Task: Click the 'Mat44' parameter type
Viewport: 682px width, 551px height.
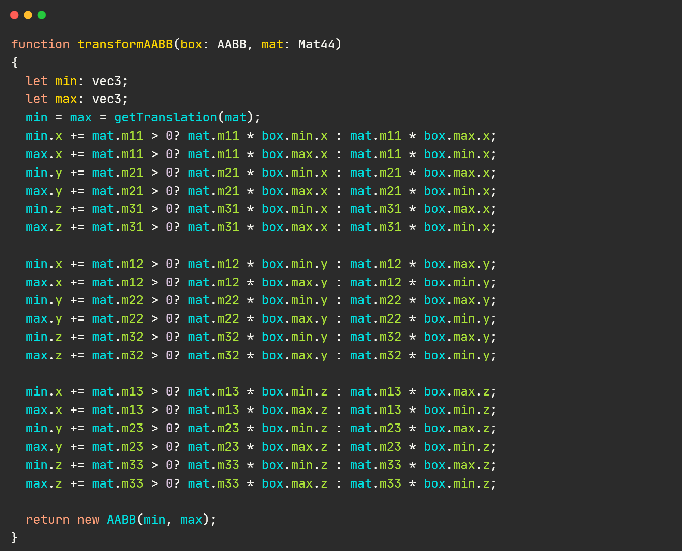Action: 316,44
